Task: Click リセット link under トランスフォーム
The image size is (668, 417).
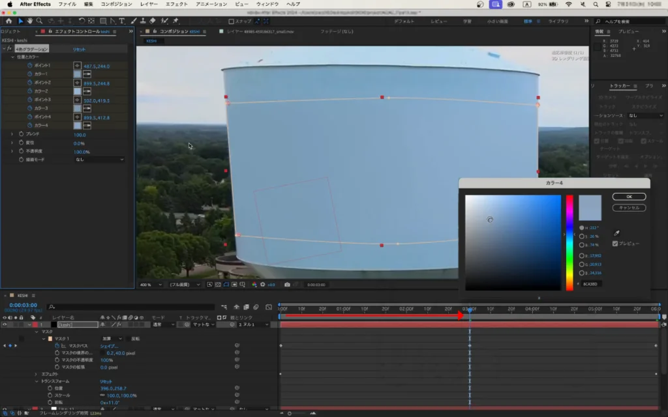Action: coord(106,382)
